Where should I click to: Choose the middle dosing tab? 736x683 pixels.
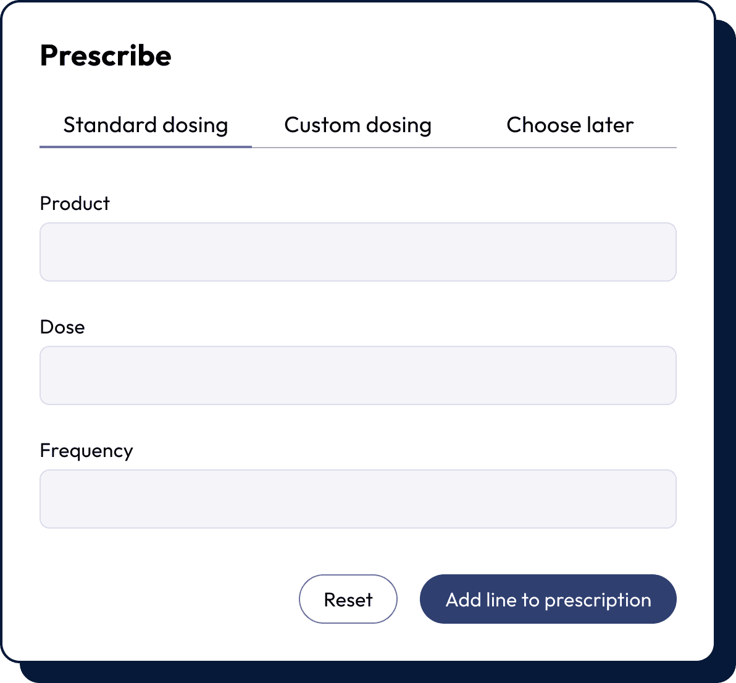358,125
